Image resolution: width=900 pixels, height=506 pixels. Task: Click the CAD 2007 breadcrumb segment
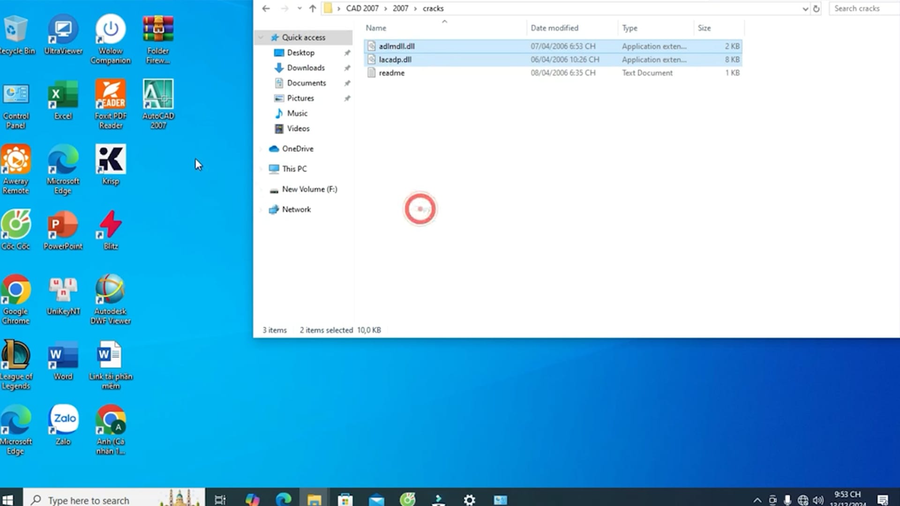(x=362, y=8)
